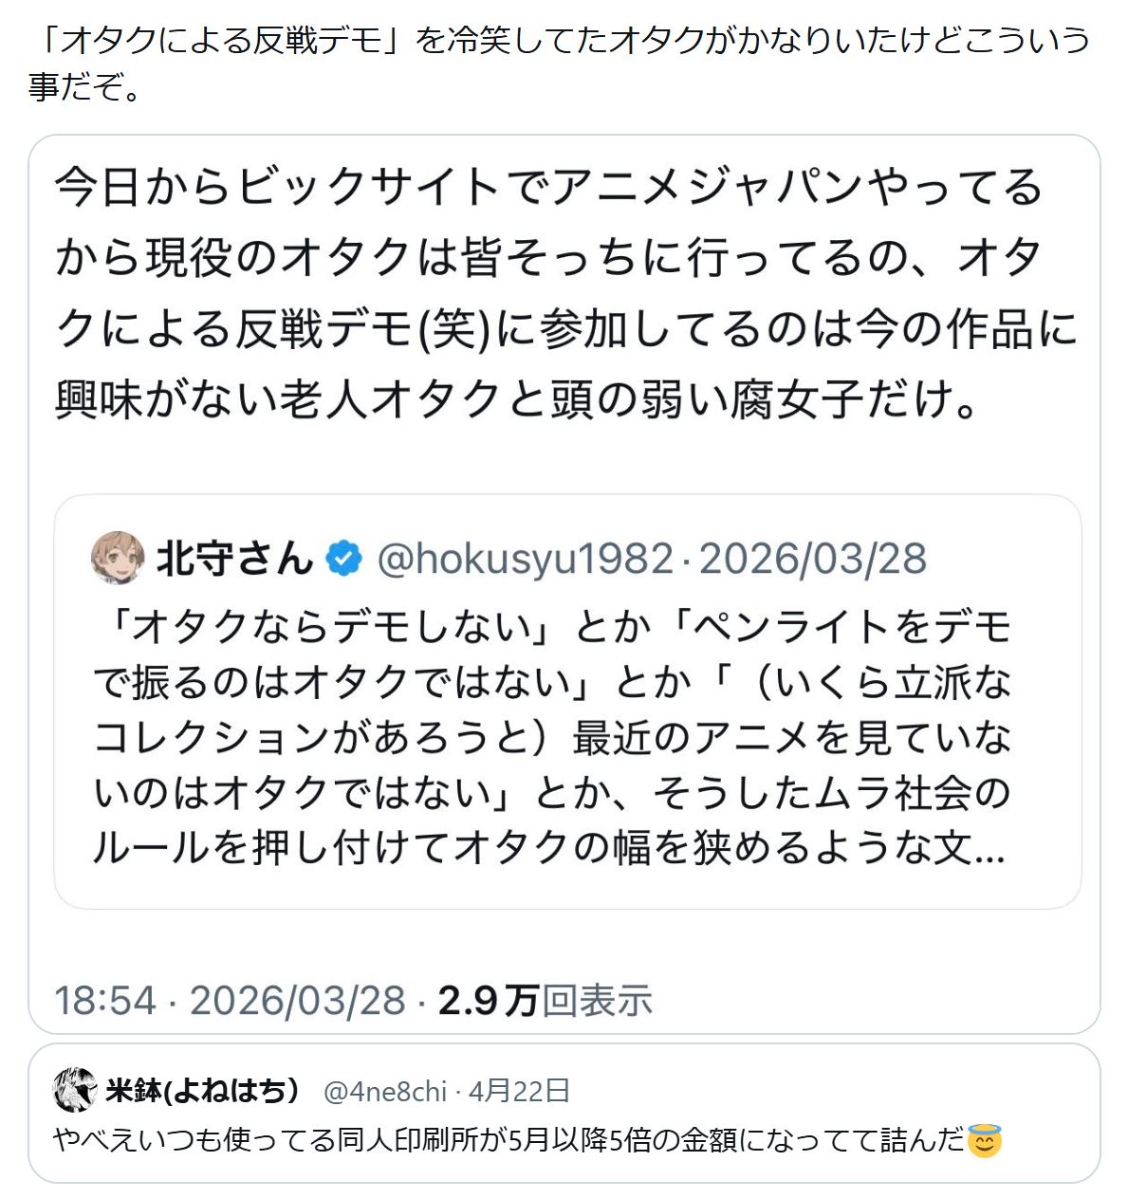Open the 北守さん display name link
1128x1198 pixels.
(234, 559)
